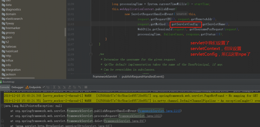
Task: Click the Step Over debugger icon
Action: click(x=54, y=87)
